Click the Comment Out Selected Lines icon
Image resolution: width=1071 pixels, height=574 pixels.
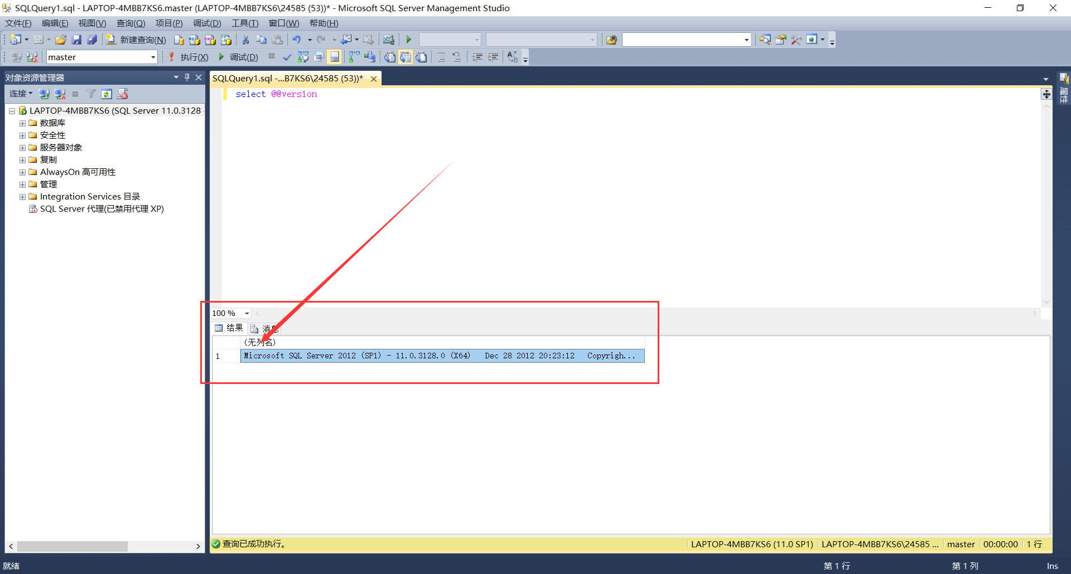(441, 57)
